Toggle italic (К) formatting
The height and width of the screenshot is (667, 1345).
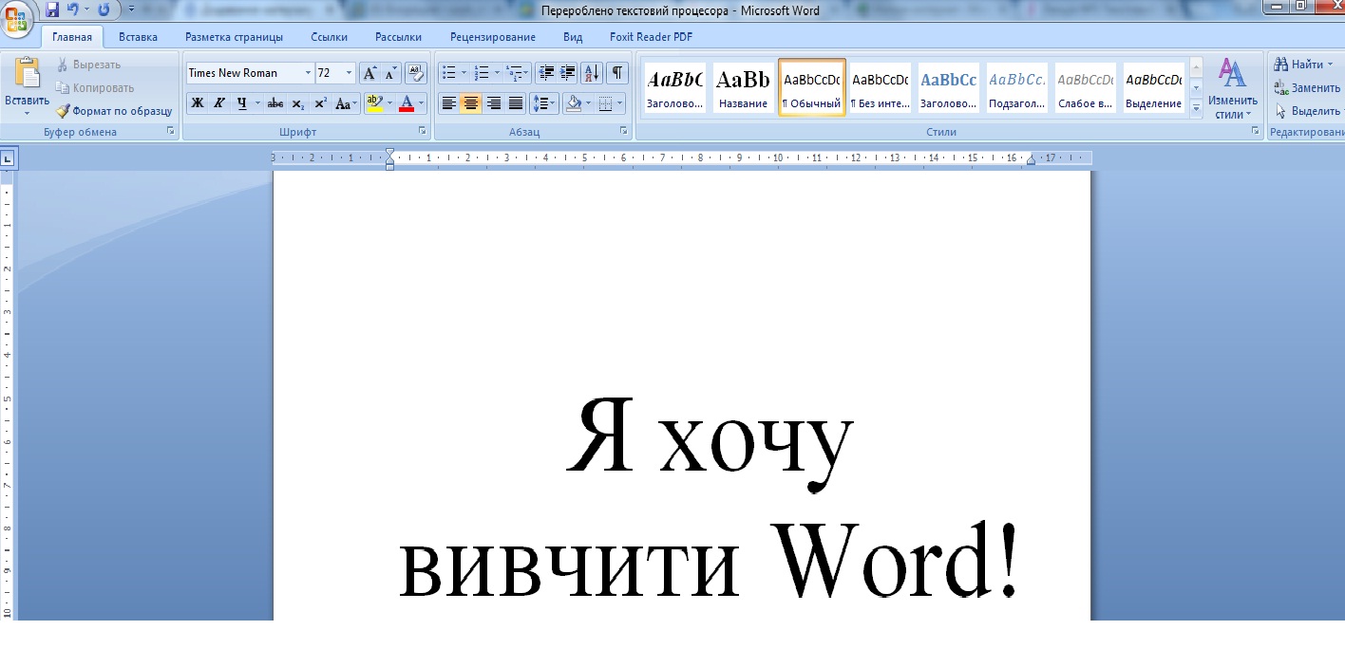[219, 103]
